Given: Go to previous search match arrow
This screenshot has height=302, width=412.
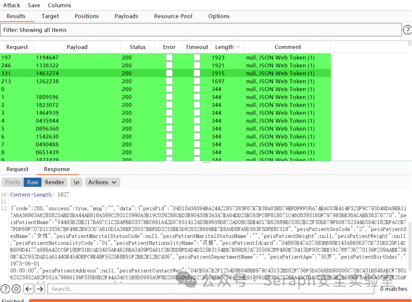Looking at the screenshot, I should [29, 289].
